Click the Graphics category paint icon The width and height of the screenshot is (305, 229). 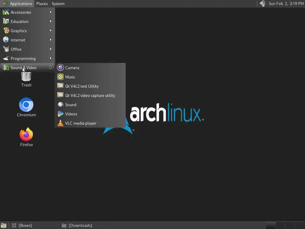(6, 31)
